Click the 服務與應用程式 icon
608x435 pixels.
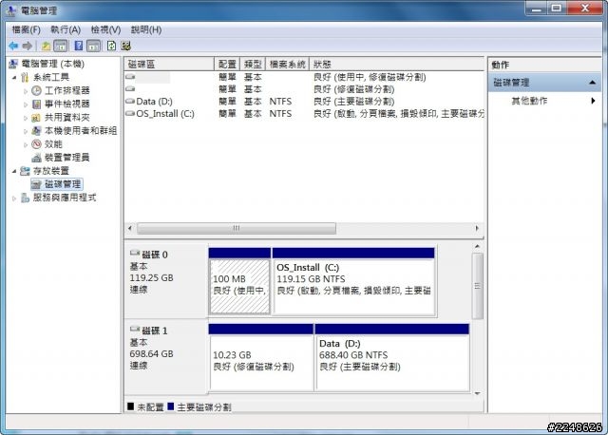pos(25,198)
